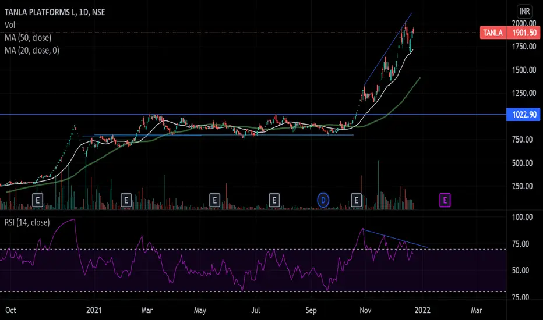Click the 1750.00 price axis label
The image size is (543, 320).
click(x=524, y=47)
